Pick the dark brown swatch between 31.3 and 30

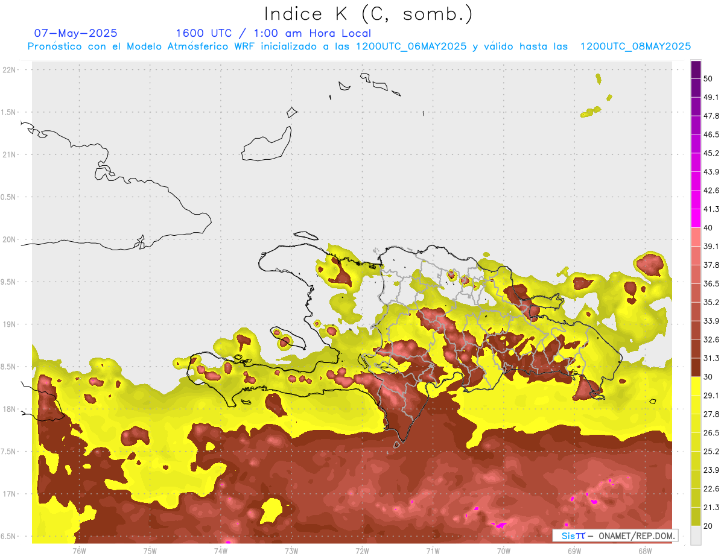pos(696,367)
